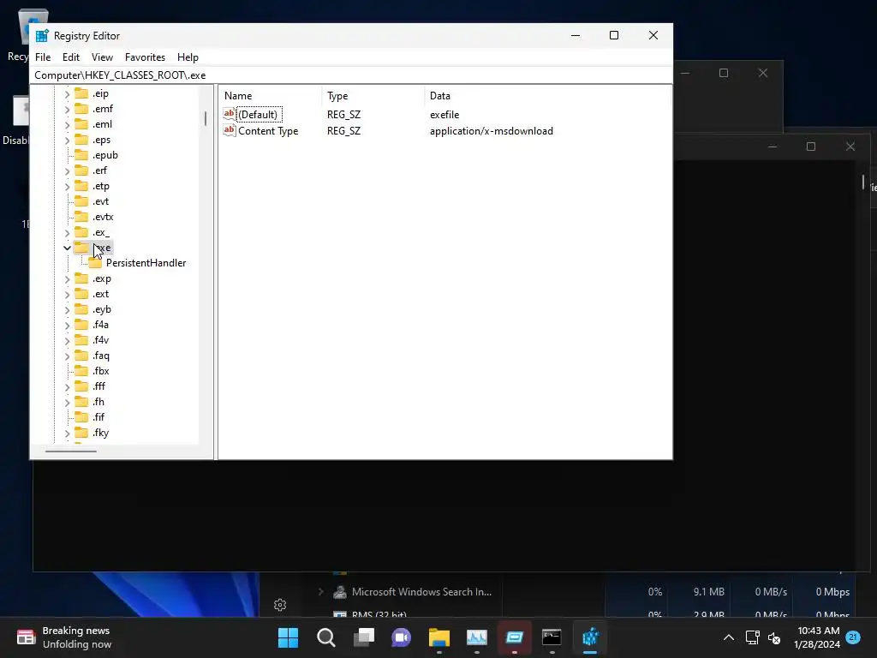The image size is (877, 658).
Task: Select the .evt folder icon
Action: coord(81,201)
